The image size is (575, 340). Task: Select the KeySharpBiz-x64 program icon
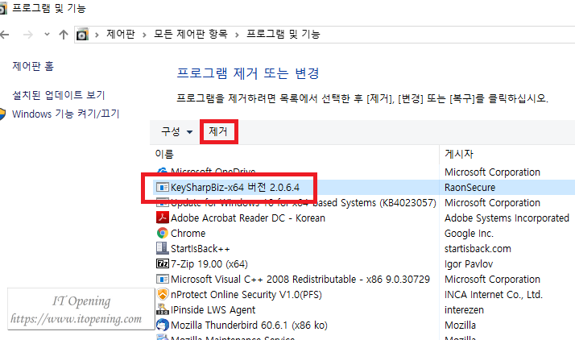[x=163, y=187]
